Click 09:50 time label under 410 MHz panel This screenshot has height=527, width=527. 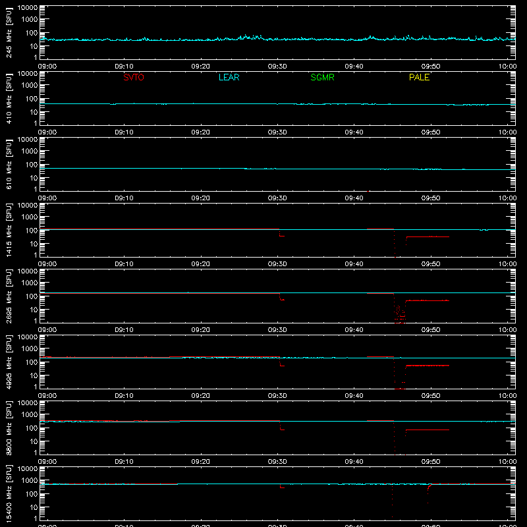click(x=431, y=132)
